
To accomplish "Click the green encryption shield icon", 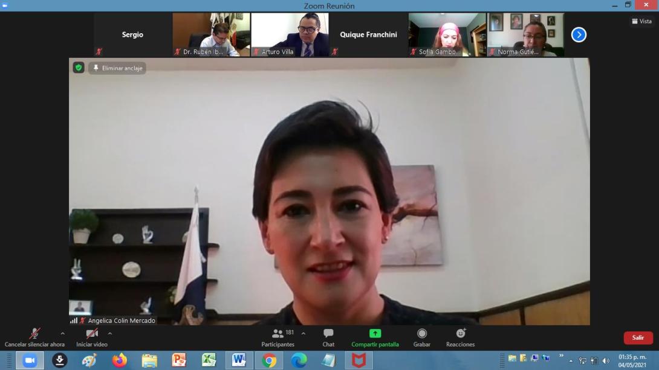I will click(x=79, y=68).
